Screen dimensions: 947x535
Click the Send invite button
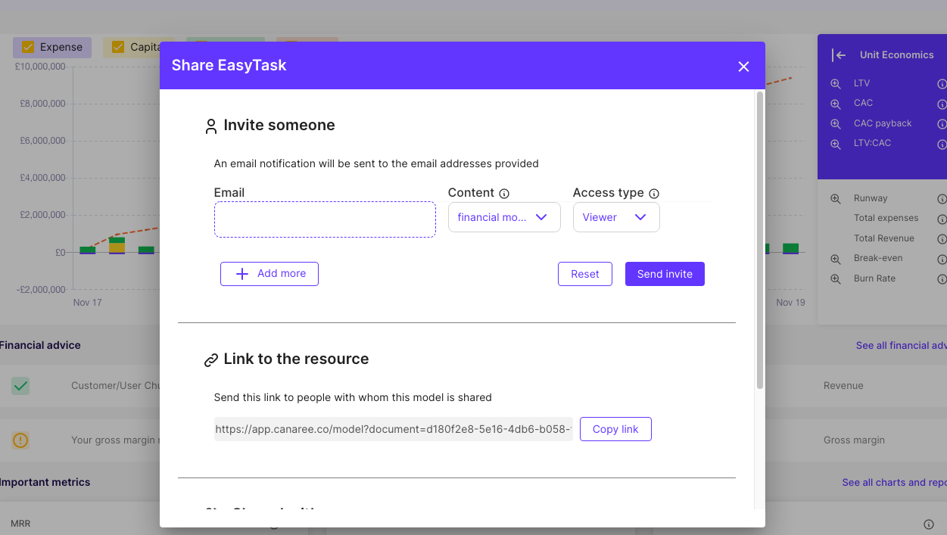[x=665, y=274]
